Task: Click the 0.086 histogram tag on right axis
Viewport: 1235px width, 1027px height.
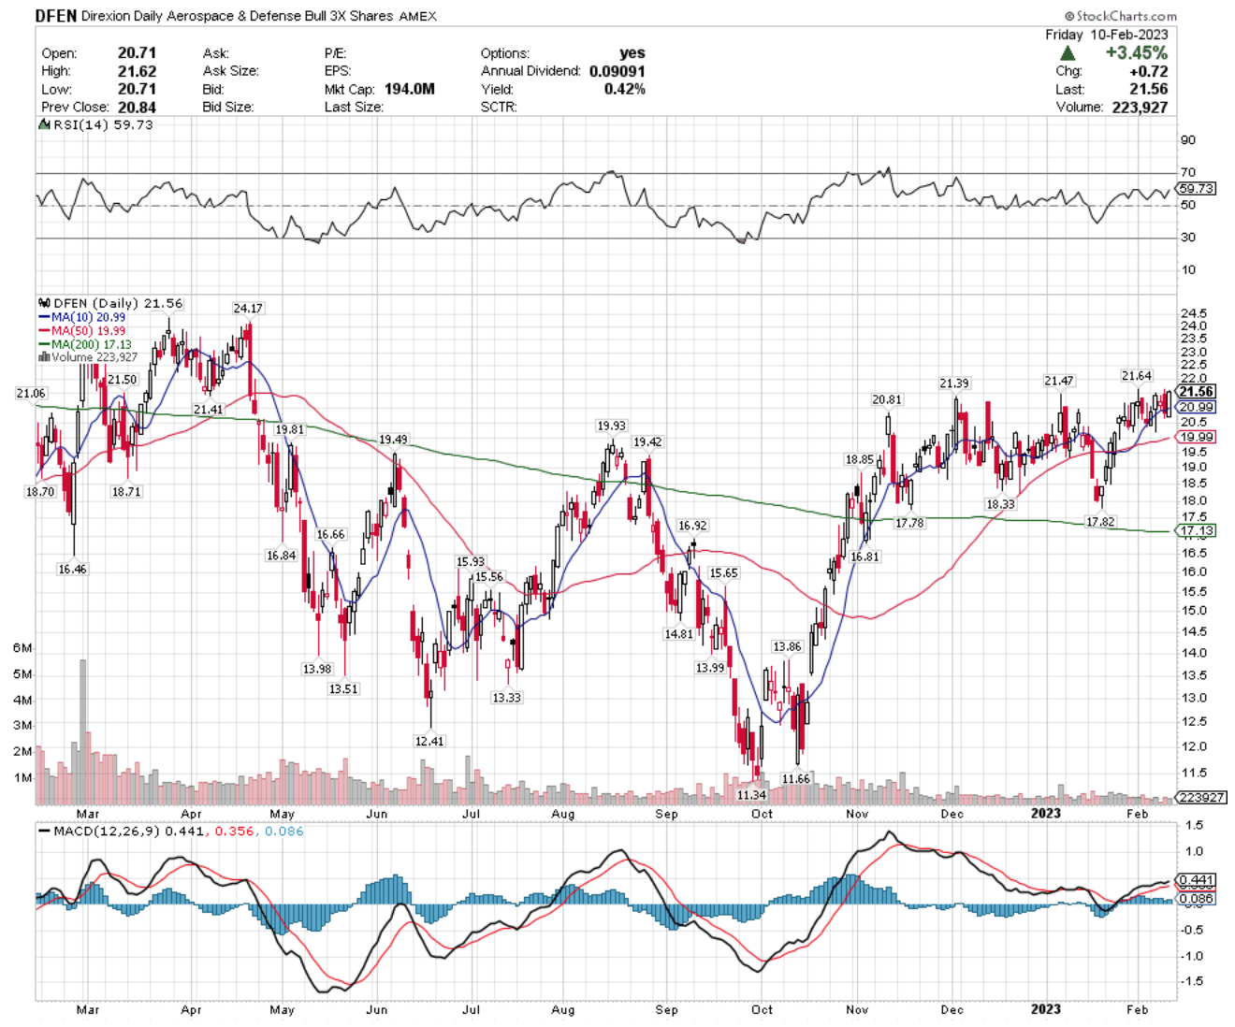Action: tap(1196, 899)
